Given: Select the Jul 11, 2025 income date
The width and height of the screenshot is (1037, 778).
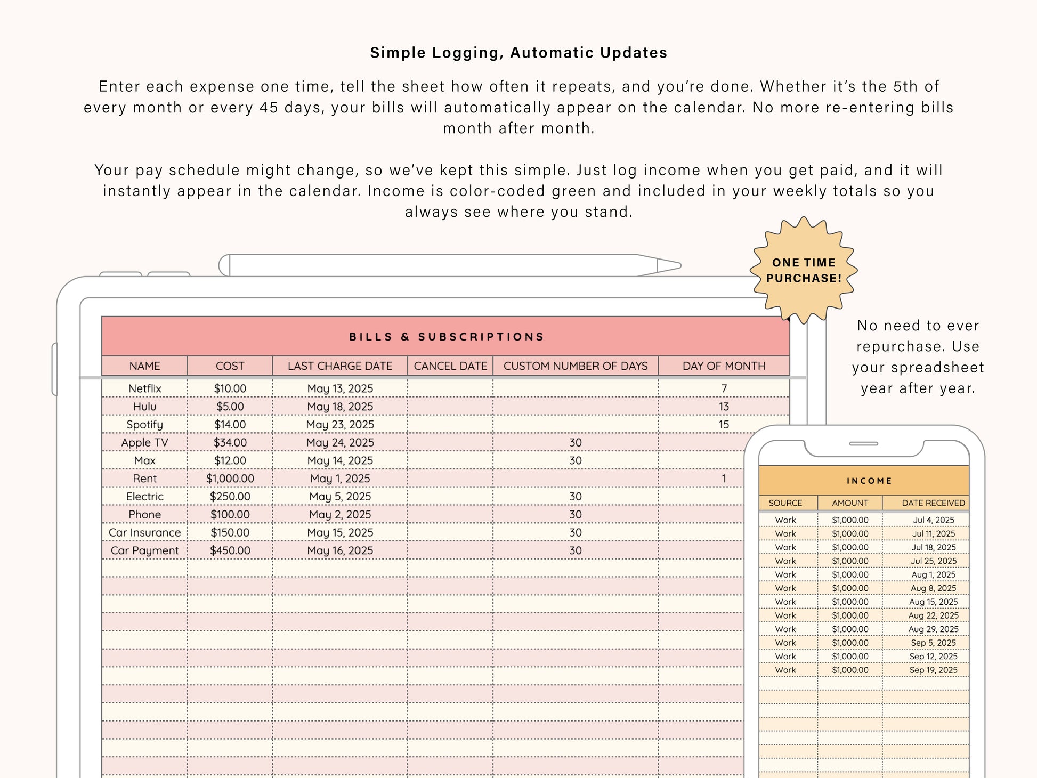Looking at the screenshot, I should 926,534.
